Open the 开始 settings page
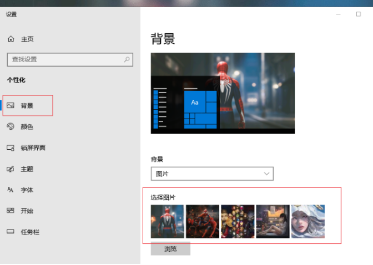 [x=27, y=211]
